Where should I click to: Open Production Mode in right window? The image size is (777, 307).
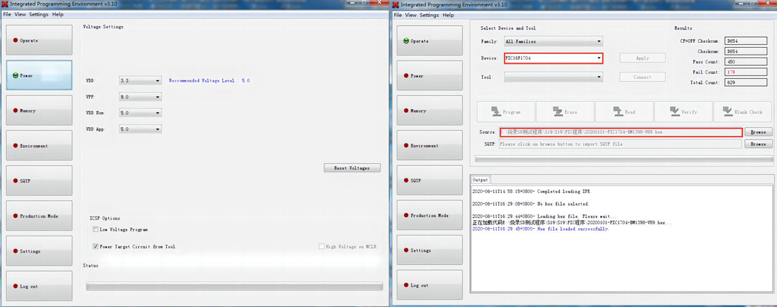[x=430, y=215]
